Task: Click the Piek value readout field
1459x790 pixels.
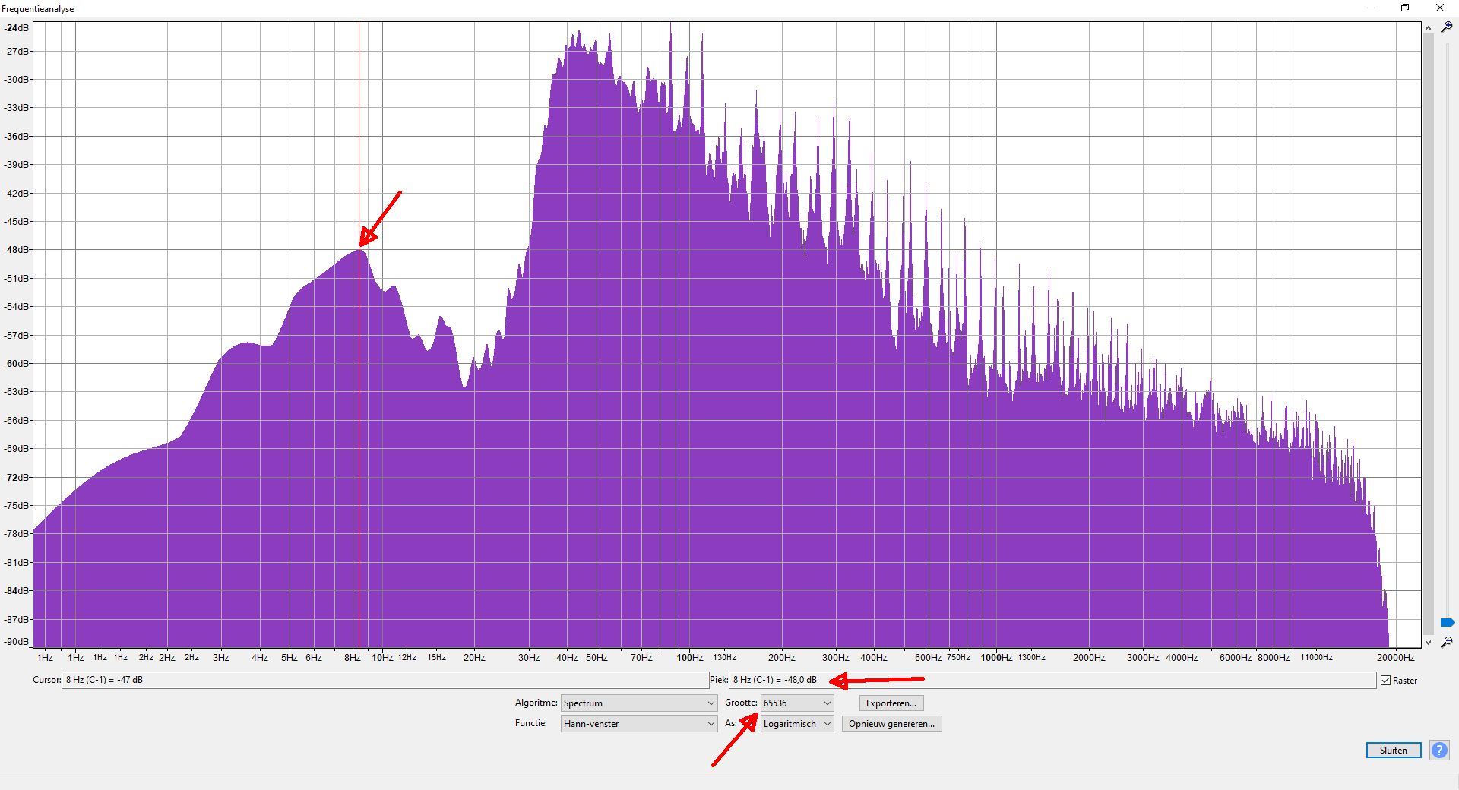Action: coord(1052,680)
